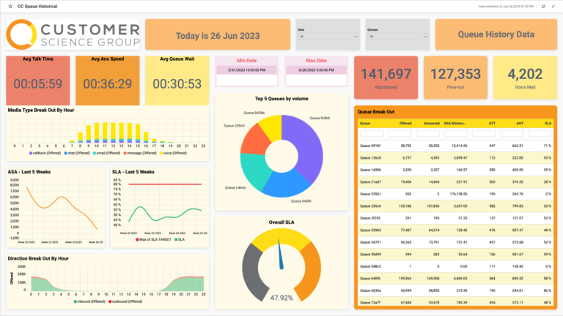Click the favorite star beside CC Queue Historical
563x316 pixels.
(x=9, y=6)
